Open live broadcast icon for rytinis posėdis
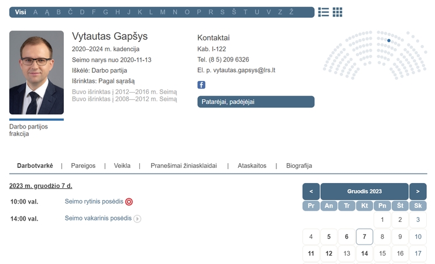This screenshot has width=435, height=264. 129,202
